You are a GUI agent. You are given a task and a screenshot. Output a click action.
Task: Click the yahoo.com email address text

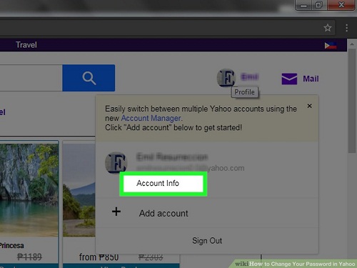[x=191, y=168]
